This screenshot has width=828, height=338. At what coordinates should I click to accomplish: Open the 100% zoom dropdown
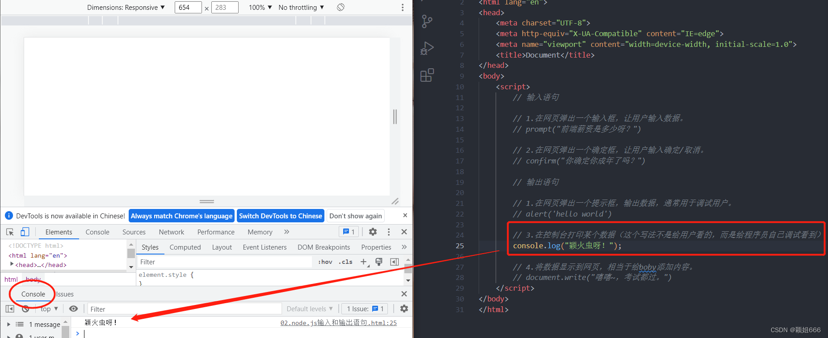coord(261,7)
